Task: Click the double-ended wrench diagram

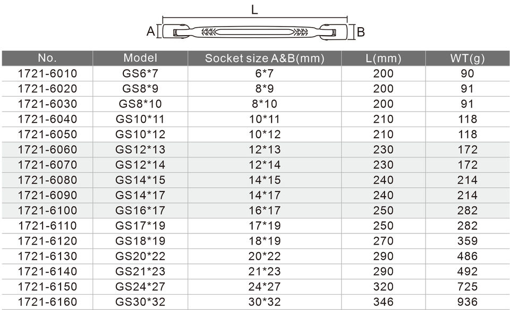Action: tap(255, 31)
